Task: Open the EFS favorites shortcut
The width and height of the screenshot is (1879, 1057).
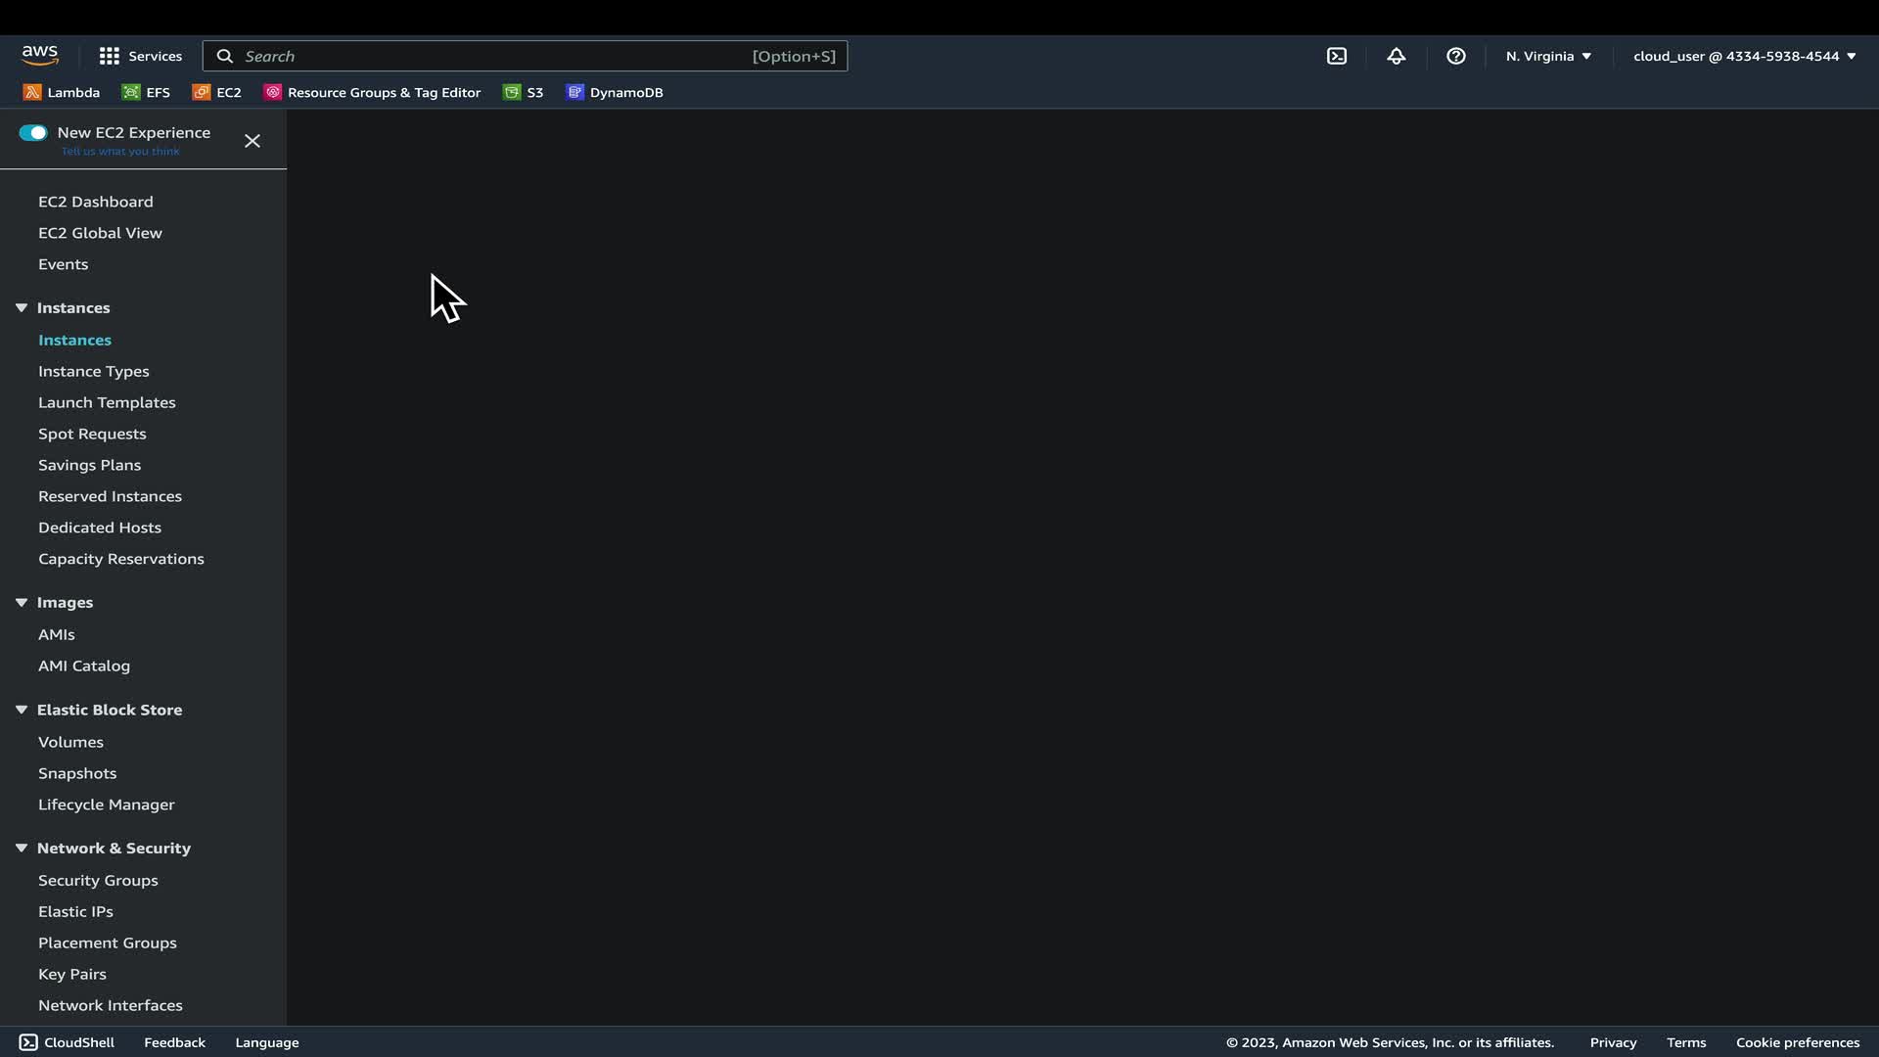Action: tap(146, 92)
